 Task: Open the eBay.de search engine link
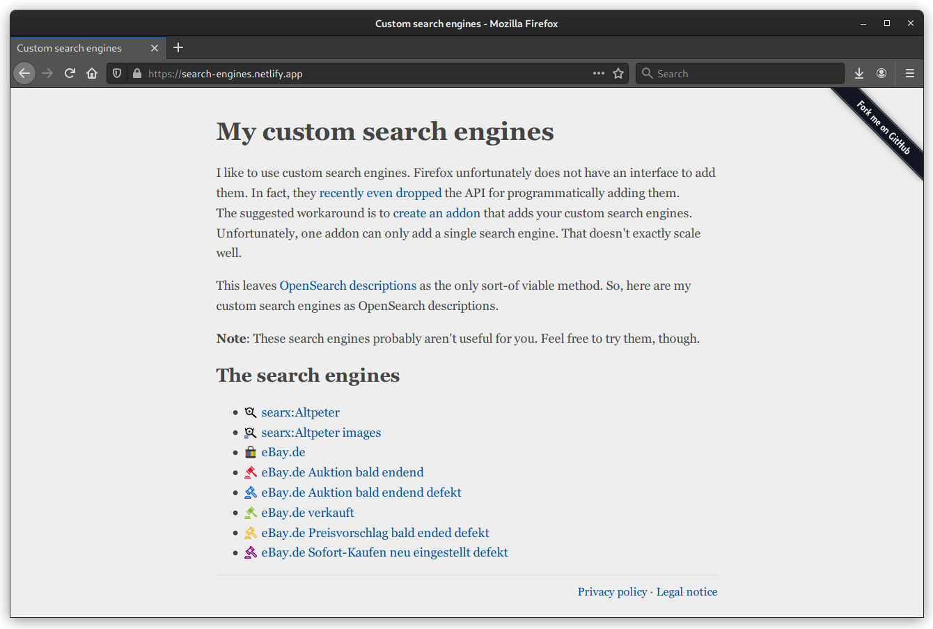[283, 452]
